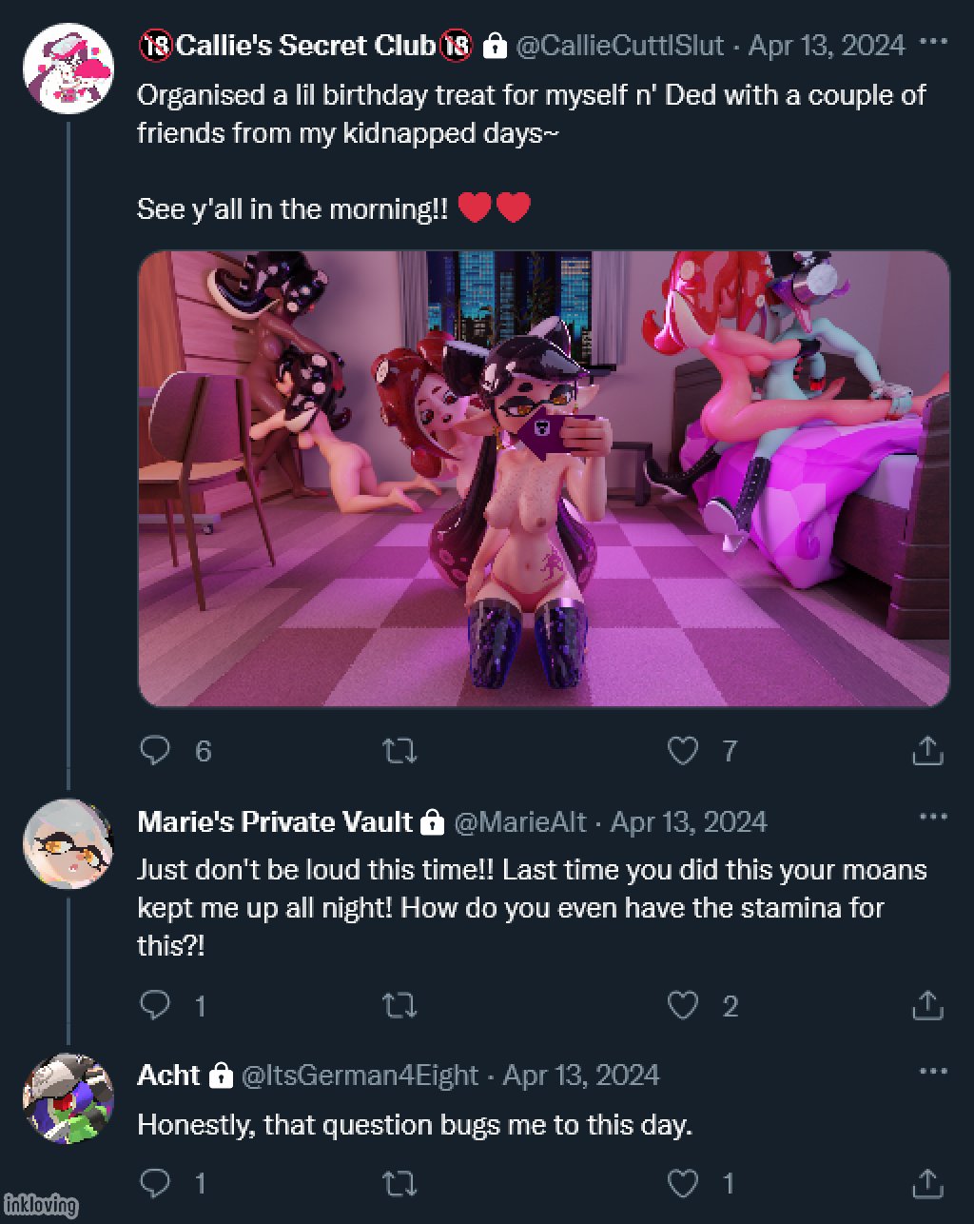Open the attached image in the first tweet
The width and height of the screenshot is (974, 1224).
tap(543, 479)
